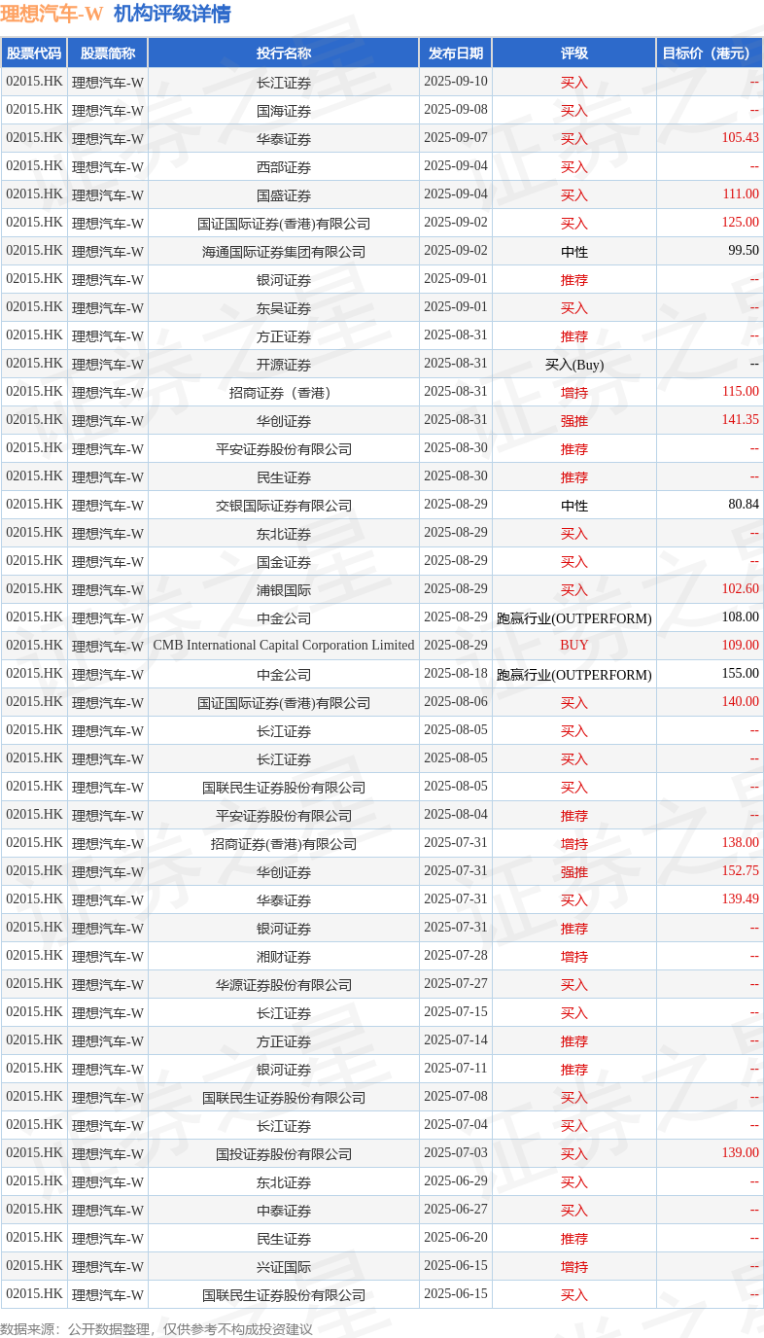Click the 股票代码 column header
764x1338 pixels.
[34, 53]
